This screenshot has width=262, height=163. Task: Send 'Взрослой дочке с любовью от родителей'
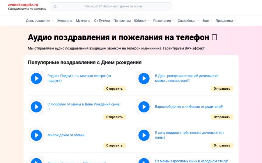tap(222, 117)
